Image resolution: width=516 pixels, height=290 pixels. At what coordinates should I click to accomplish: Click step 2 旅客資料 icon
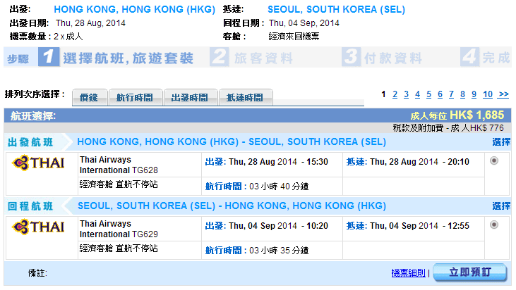[x=220, y=58]
